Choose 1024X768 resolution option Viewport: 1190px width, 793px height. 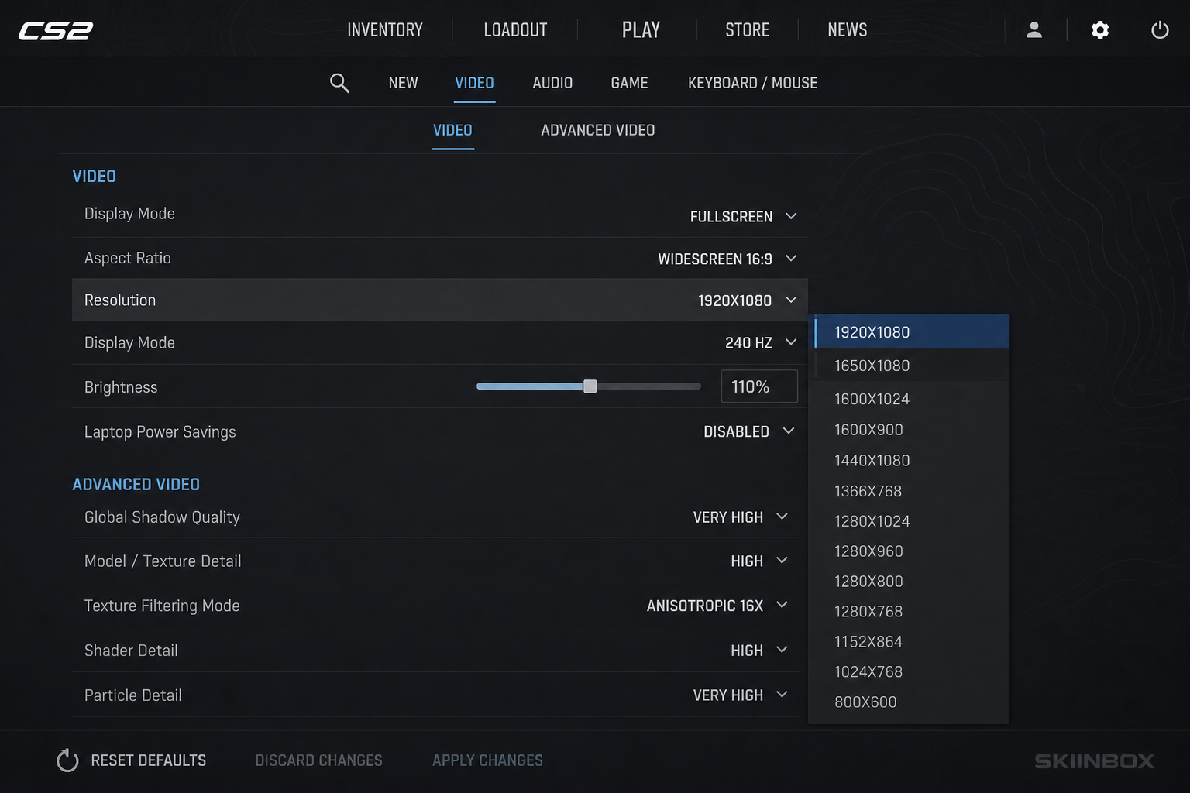[x=909, y=672]
